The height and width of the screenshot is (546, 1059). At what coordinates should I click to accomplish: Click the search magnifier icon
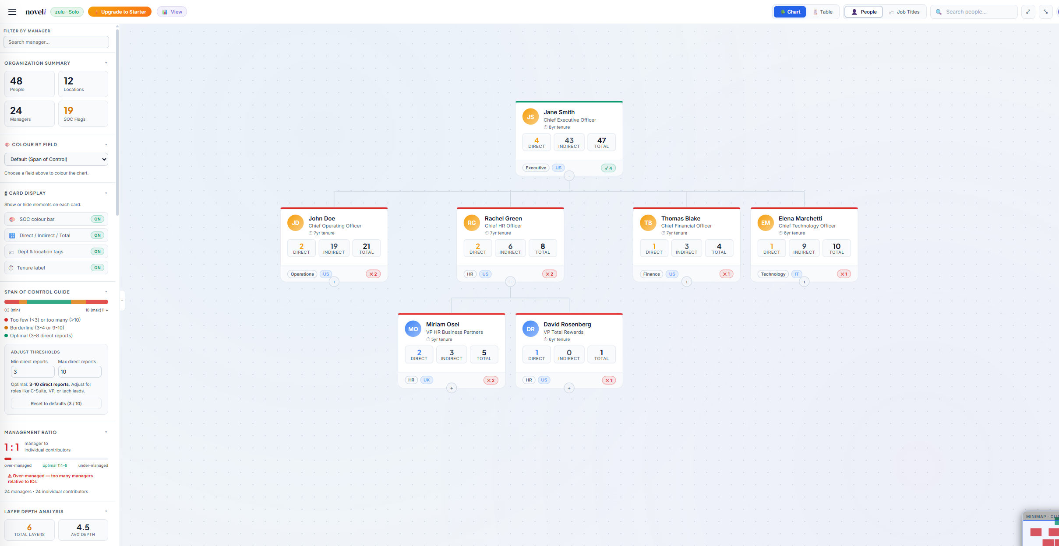point(939,12)
